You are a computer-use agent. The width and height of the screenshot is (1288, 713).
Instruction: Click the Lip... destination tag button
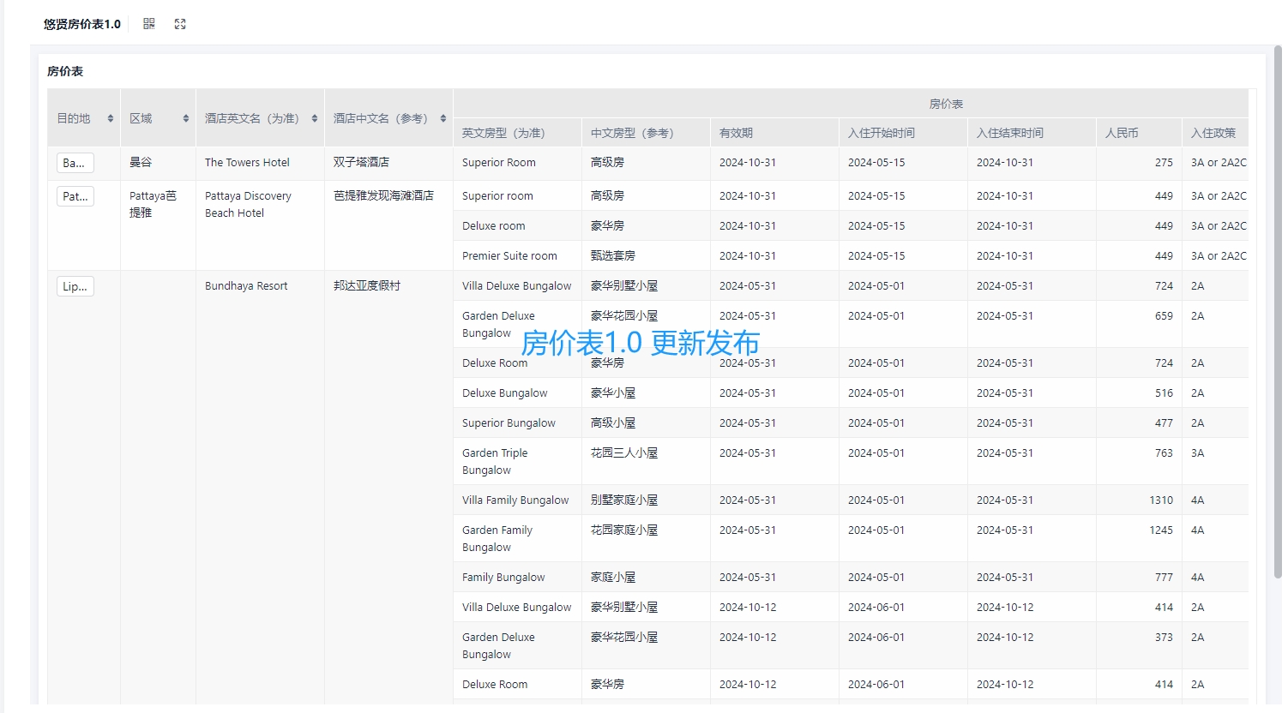point(75,285)
